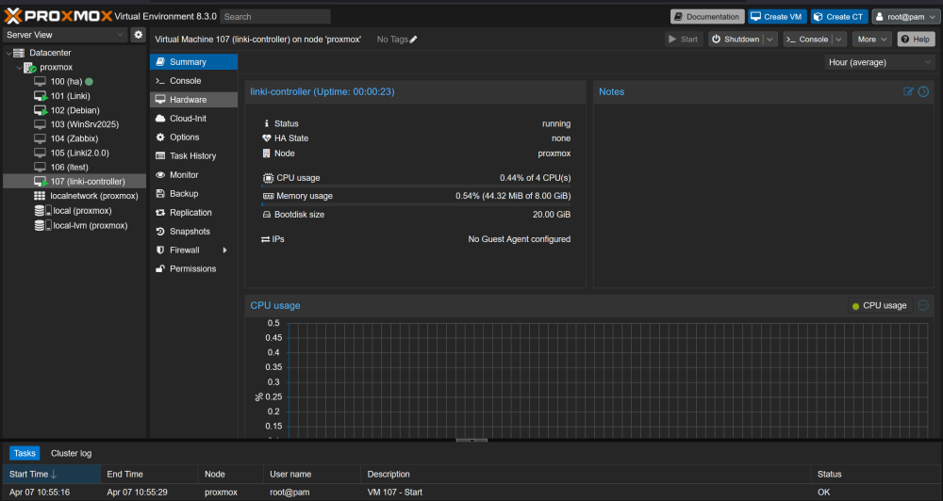Toggle the CPU usage legend item

[879, 305]
